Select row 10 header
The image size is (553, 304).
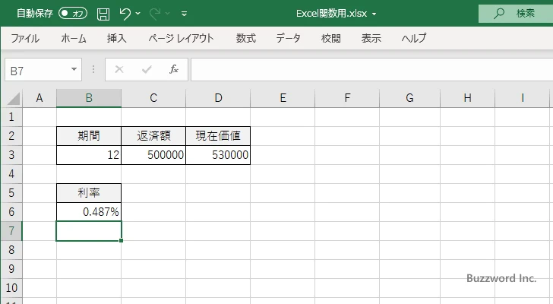pyautogui.click(x=11, y=288)
